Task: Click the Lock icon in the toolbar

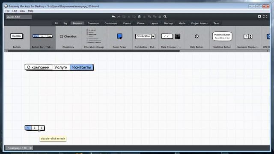Action: click(x=160, y=17)
